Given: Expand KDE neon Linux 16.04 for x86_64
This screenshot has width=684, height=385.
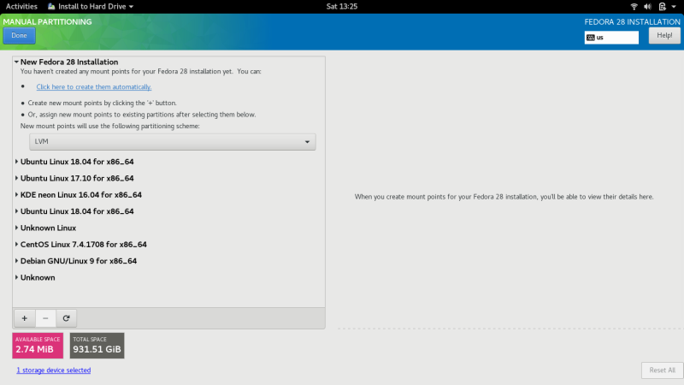Looking at the screenshot, I should pos(16,195).
